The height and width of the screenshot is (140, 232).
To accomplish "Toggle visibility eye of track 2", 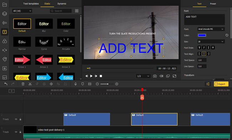I will coord(16,119).
